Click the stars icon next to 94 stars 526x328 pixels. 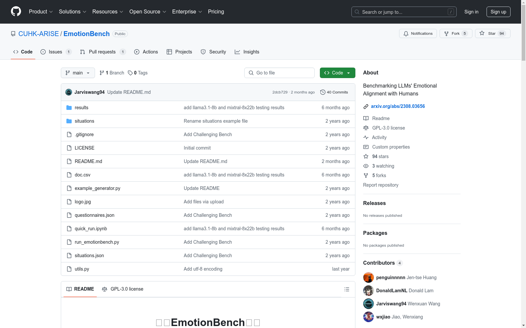(x=366, y=156)
